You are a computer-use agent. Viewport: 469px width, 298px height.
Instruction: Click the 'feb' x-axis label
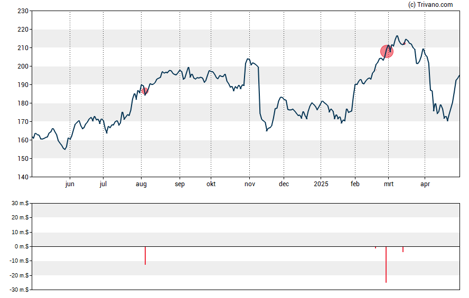[355, 184]
